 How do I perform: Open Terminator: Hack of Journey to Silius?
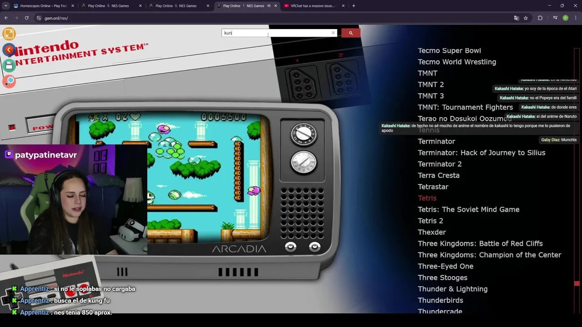coord(482,153)
